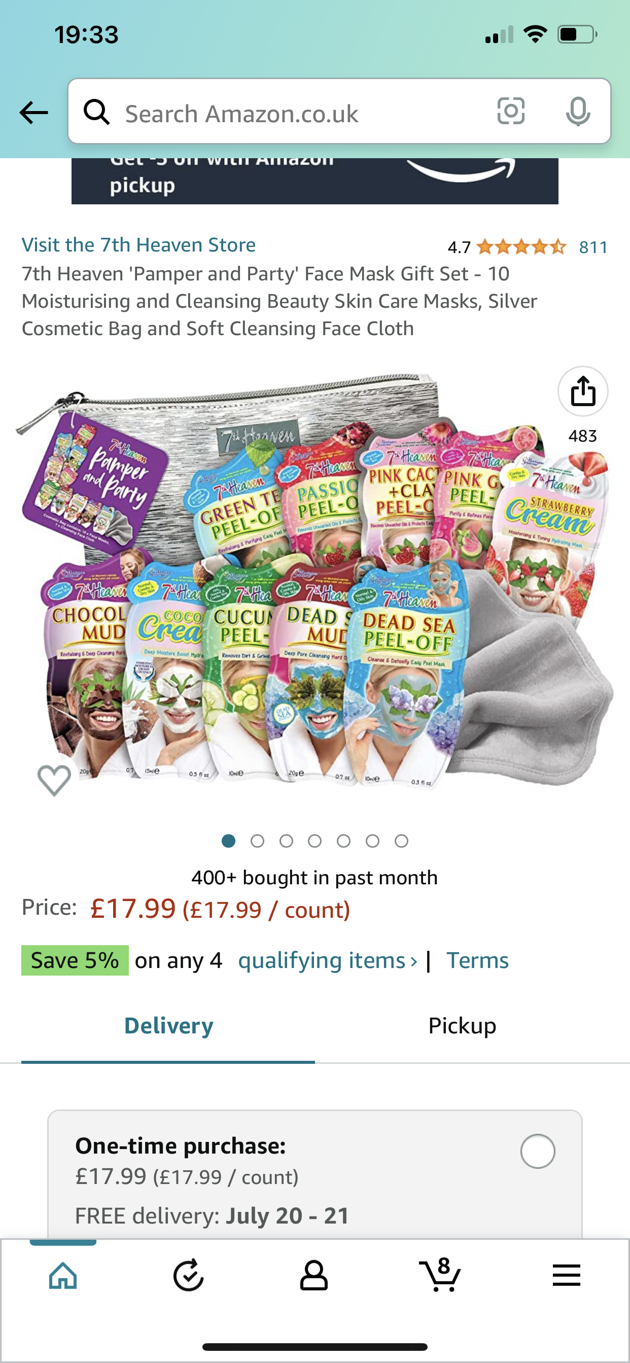Screen dimensions: 630x1363
Task: Tap the share icon on product image
Action: pos(582,391)
